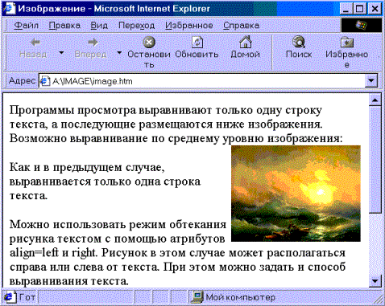Open the Избранное toolbar button
Image resolution: width=385 pixels, height=306 pixels.
[346, 52]
